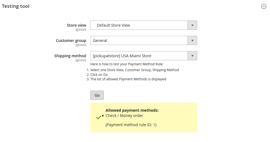The width and height of the screenshot is (270, 142).
Task: Click the arrow button on Store view dropdown
Action: (x=192, y=25)
